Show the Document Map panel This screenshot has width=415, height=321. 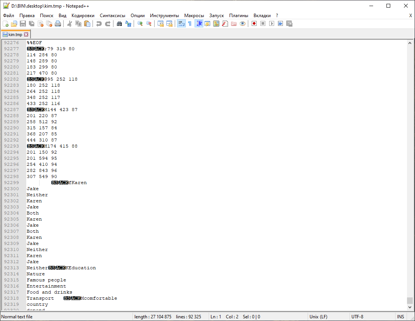pyautogui.click(x=216, y=24)
